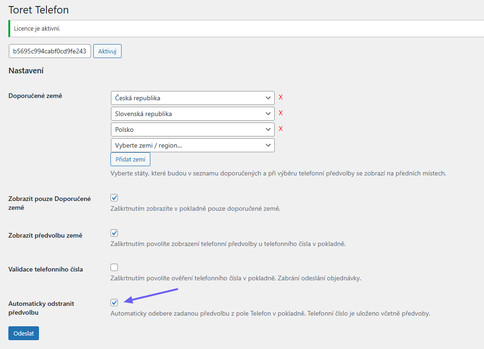Uncheck the Zobrazit pouze Doporučené země checkbox
Screen dimensions: 484x349
[114, 198]
